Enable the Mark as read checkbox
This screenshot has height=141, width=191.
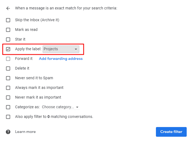pyautogui.click(x=8, y=30)
